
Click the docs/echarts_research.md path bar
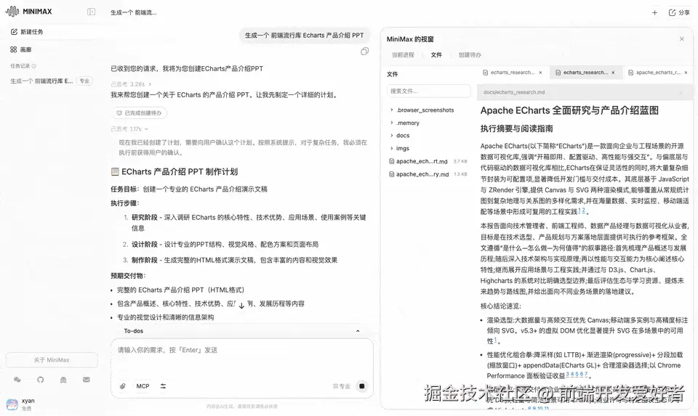point(585,92)
